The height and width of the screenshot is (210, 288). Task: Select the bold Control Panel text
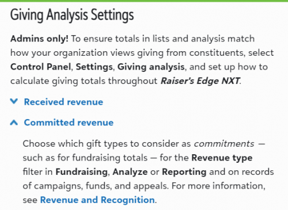[x=41, y=67]
